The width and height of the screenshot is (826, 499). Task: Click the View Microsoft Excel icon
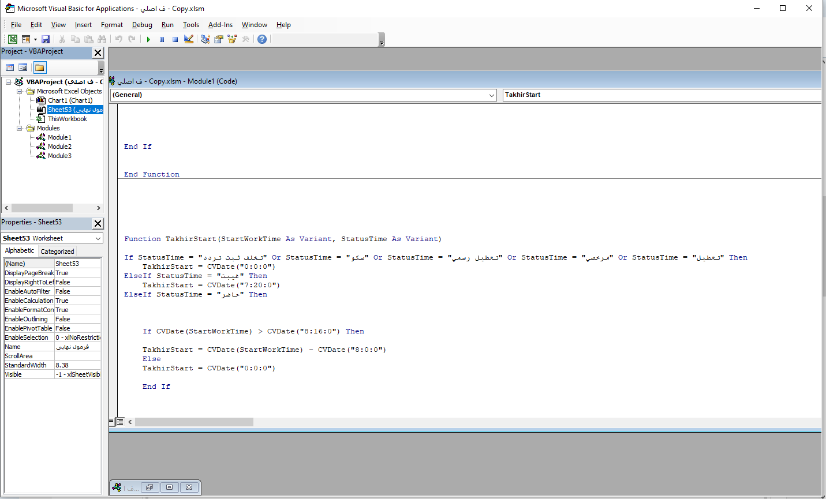12,39
